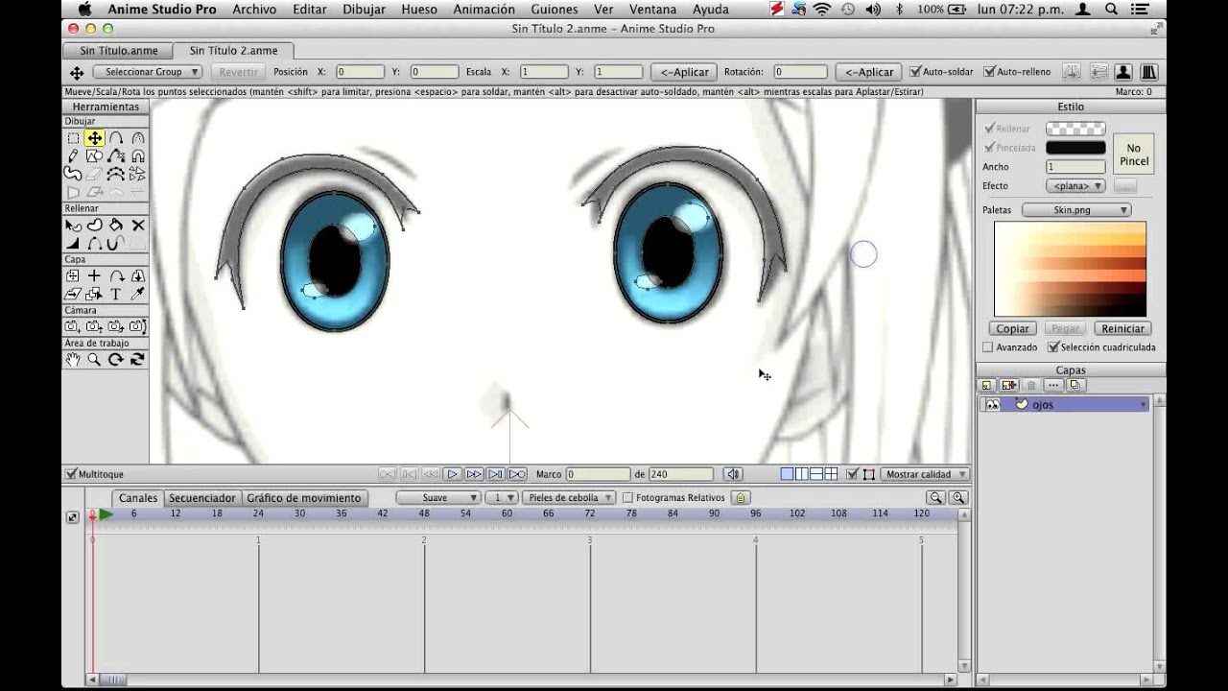Open the Seleccionar Group dropdown
This screenshot has width=1228, height=691.
pyautogui.click(x=147, y=72)
